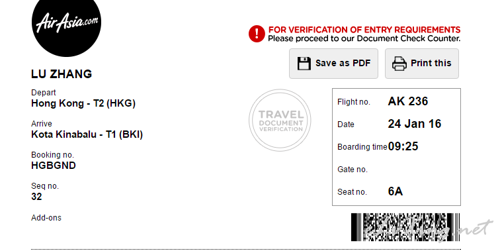The height and width of the screenshot is (251, 500).
Task: Click the boarding pass barcode
Action: pyautogui.click(x=405, y=227)
